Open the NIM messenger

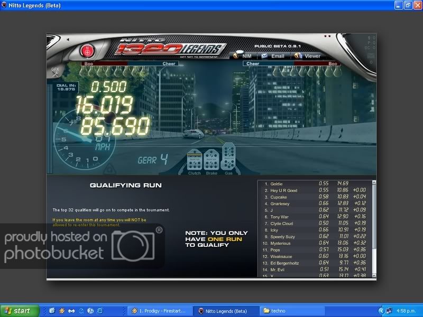pos(243,56)
